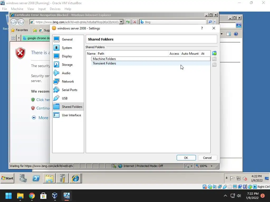Image resolution: width=270 pixels, height=202 pixels.
Task: Open the Display settings category
Action: point(68,56)
